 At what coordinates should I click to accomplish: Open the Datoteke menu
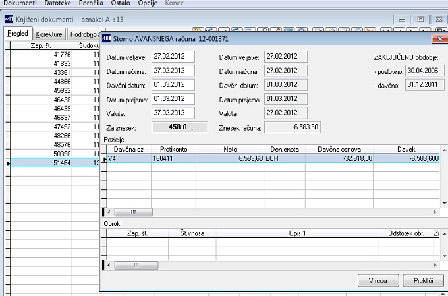[58, 3]
